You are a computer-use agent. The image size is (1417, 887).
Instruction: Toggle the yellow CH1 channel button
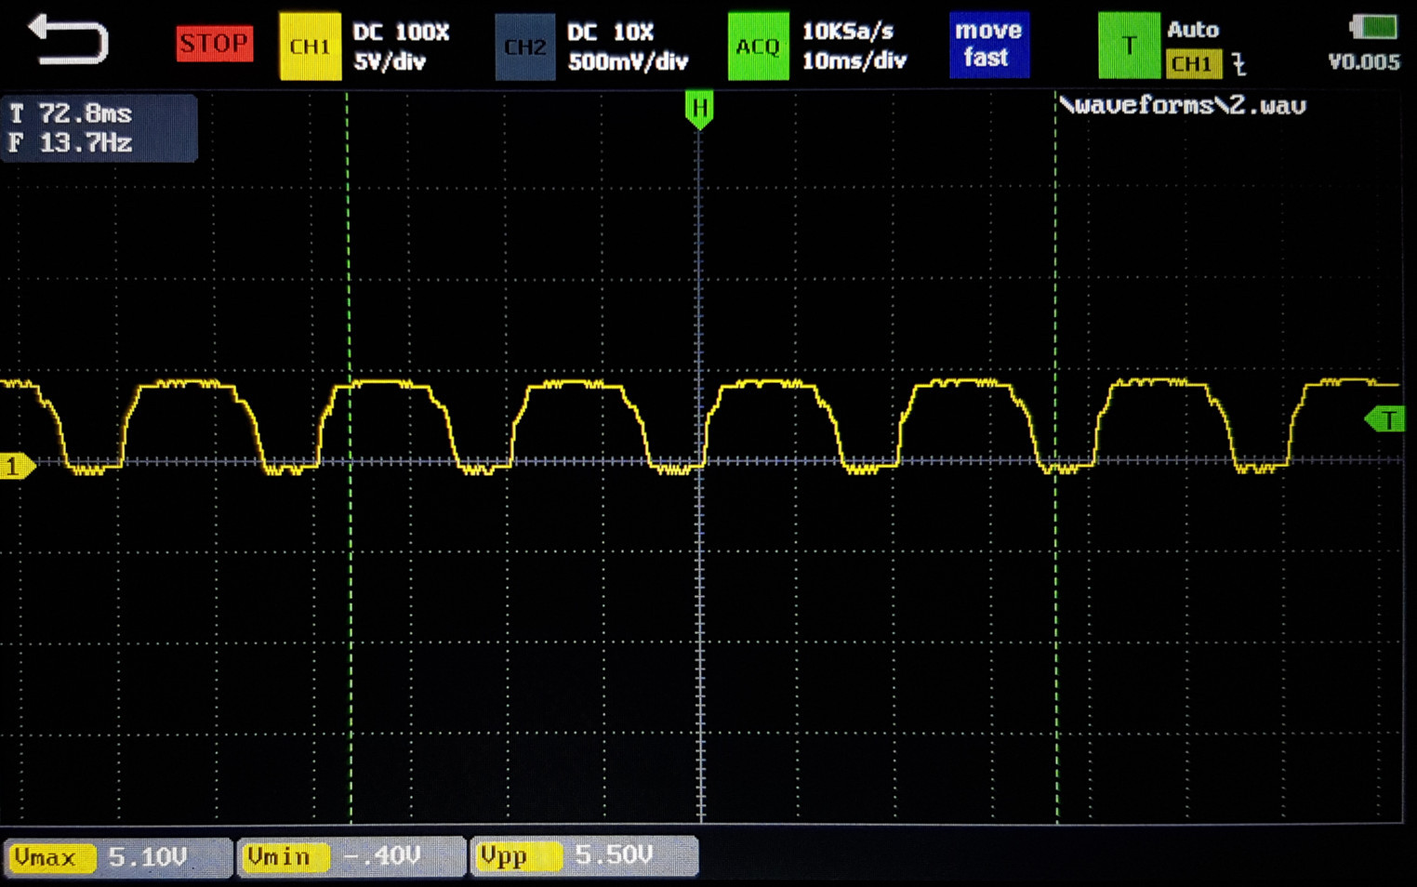(310, 46)
